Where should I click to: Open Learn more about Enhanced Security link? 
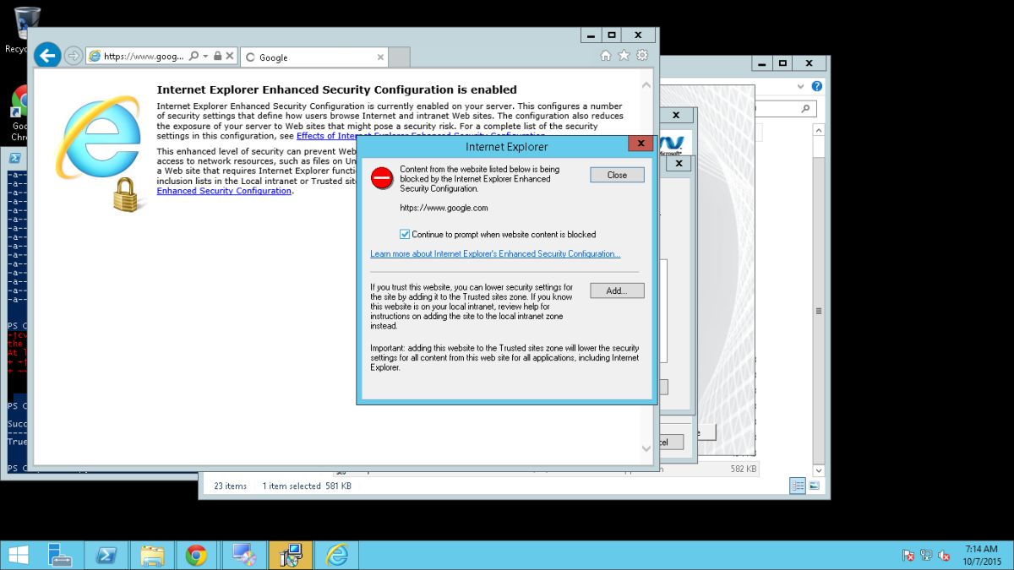(x=495, y=253)
